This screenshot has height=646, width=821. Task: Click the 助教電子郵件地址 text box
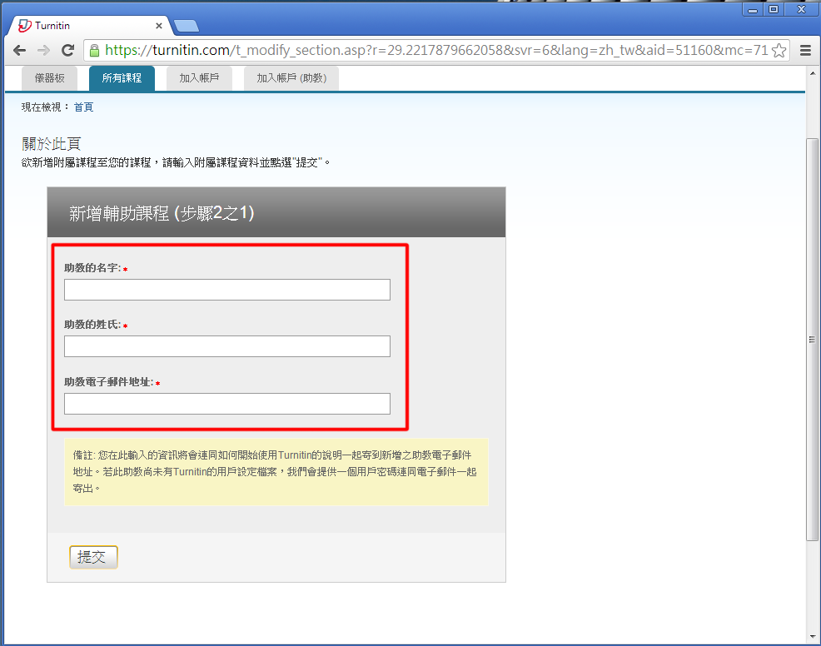pyautogui.click(x=226, y=404)
